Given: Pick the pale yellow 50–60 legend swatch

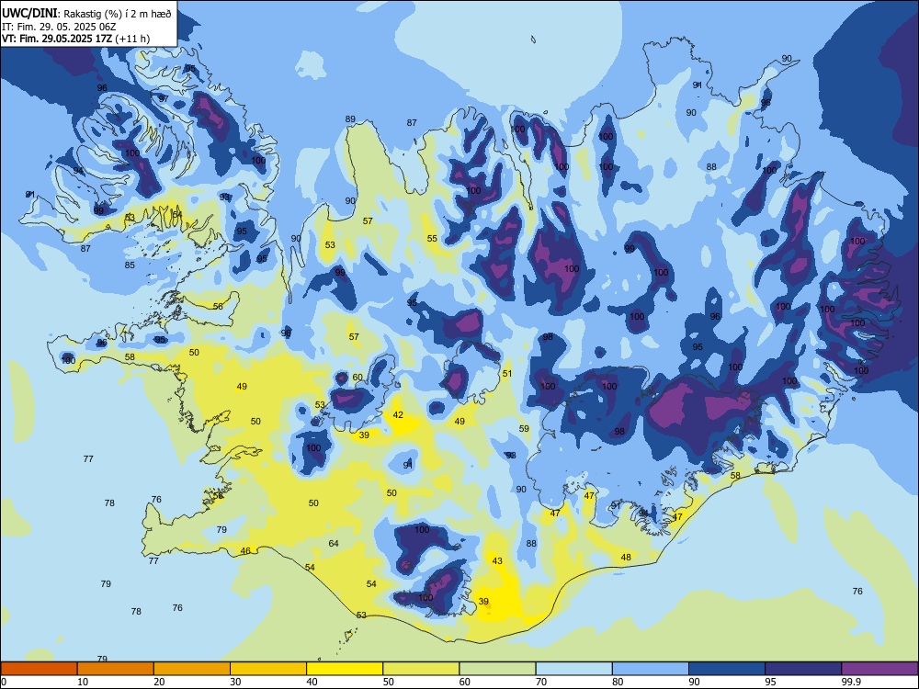Looking at the screenshot, I should pyautogui.click(x=421, y=669).
